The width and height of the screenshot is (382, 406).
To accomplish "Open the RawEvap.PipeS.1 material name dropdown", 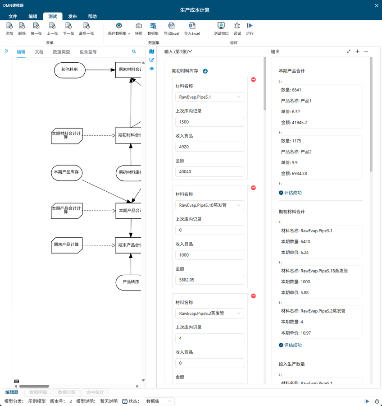I will point(209,97).
